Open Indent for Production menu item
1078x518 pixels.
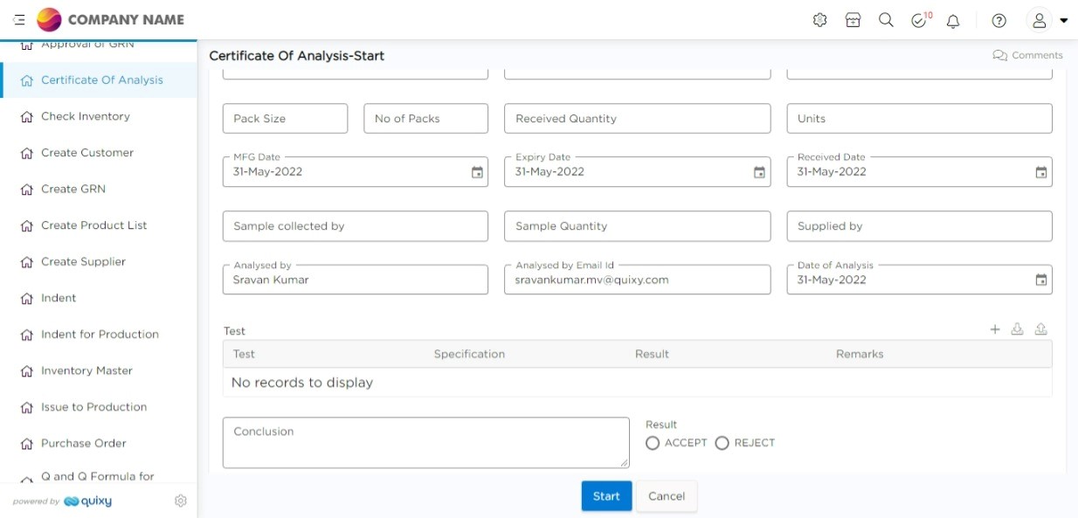pyautogui.click(x=99, y=335)
